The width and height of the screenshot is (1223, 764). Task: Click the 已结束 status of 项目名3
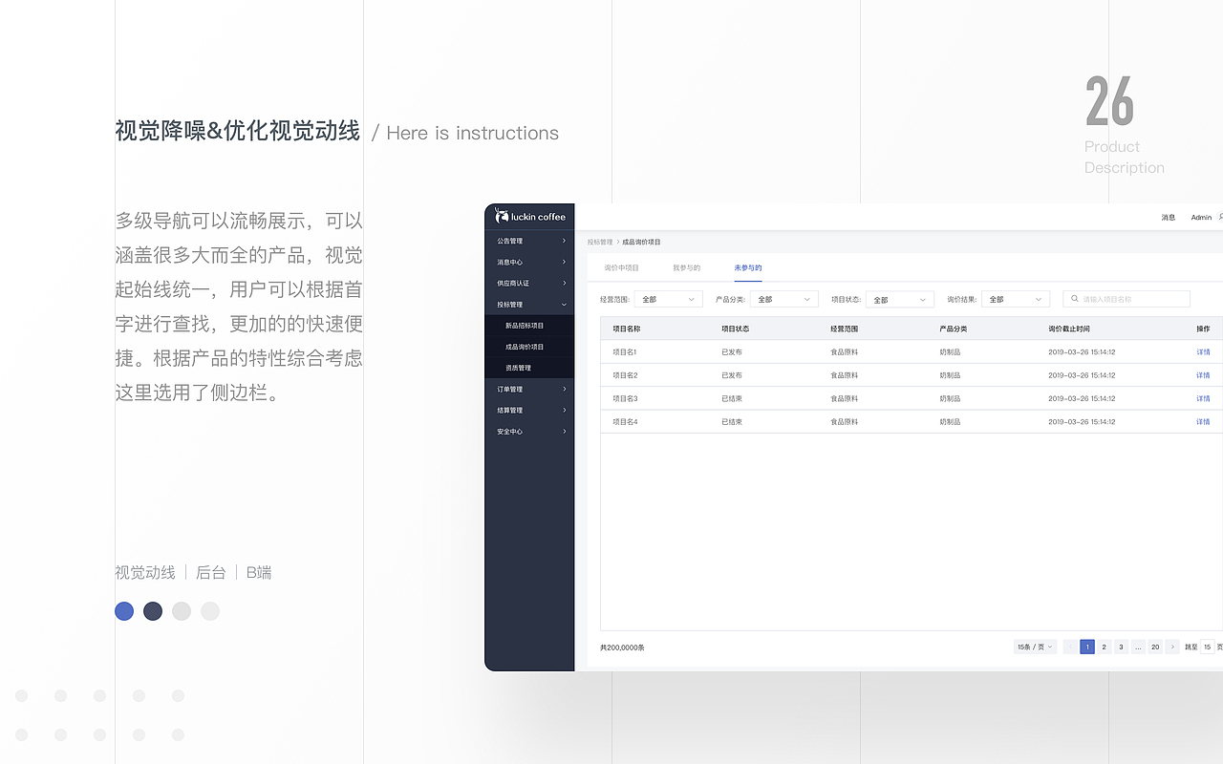click(x=732, y=398)
